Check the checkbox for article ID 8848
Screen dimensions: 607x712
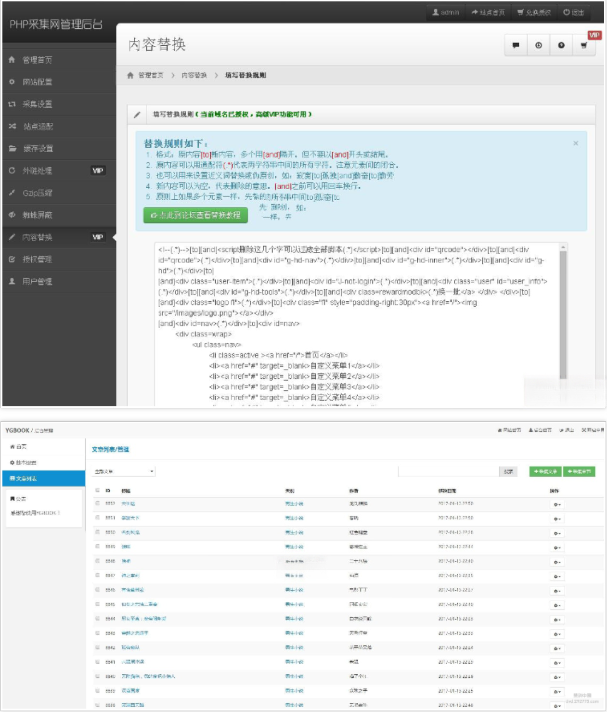tap(98, 561)
